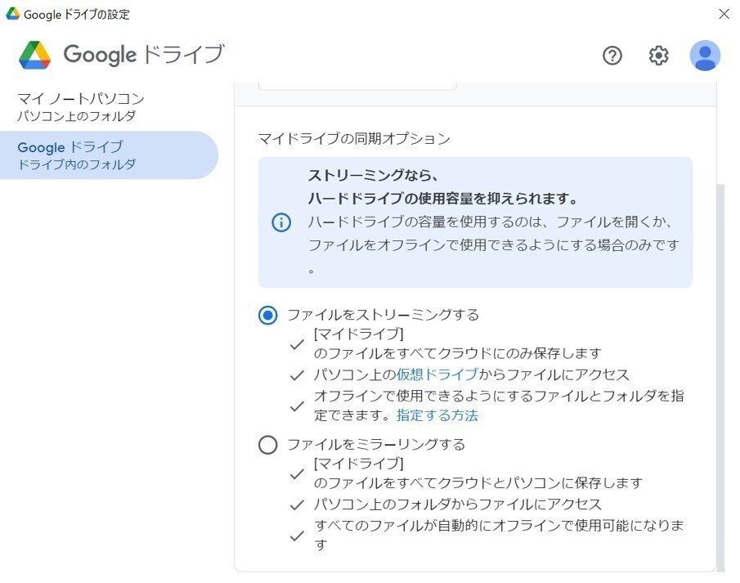Click the info icon in blue notice
740x583 pixels.
pyautogui.click(x=281, y=222)
